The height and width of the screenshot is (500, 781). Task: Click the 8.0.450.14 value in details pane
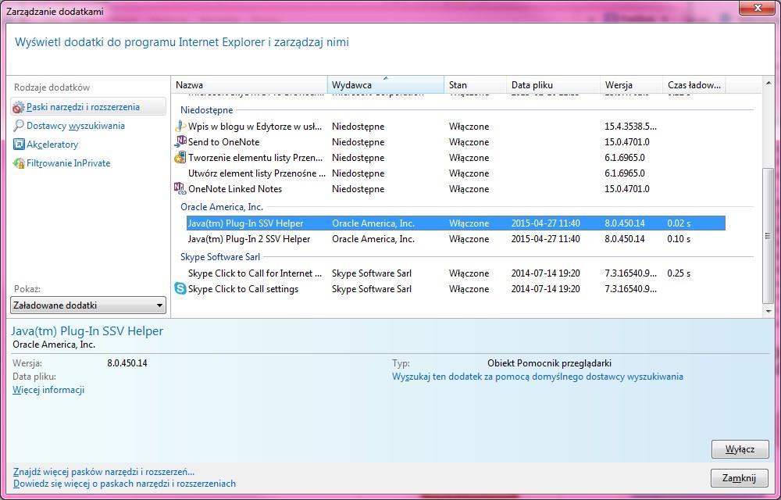tap(127, 363)
